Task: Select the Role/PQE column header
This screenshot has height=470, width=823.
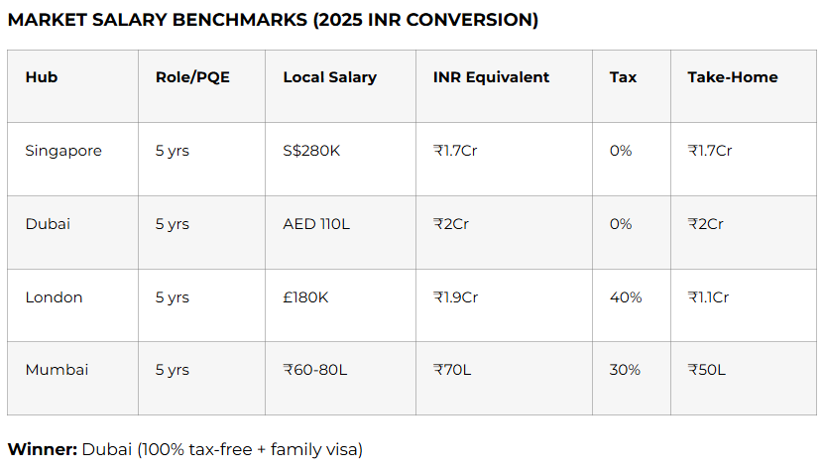Action: click(192, 77)
